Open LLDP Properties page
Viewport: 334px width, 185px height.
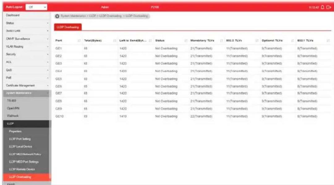point(26,131)
